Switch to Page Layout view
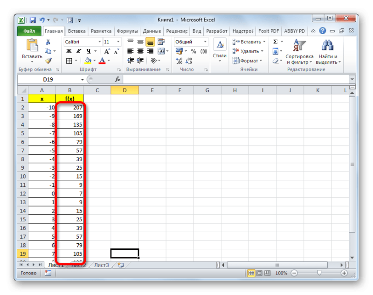 (x=259, y=273)
